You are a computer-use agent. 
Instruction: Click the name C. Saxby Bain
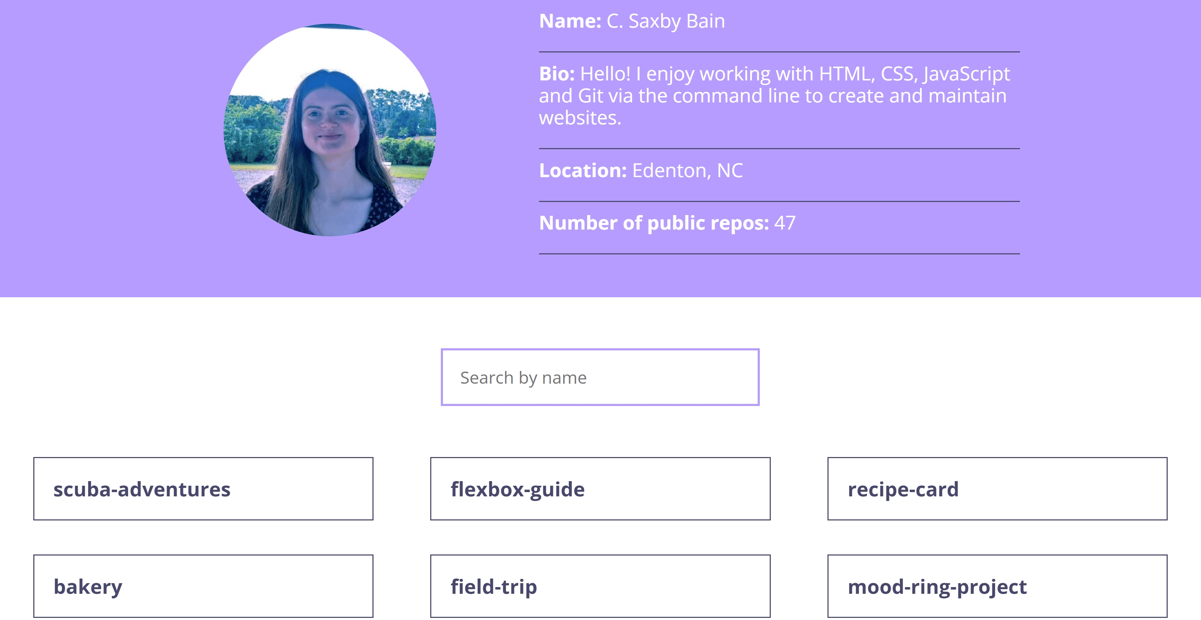coord(665,21)
